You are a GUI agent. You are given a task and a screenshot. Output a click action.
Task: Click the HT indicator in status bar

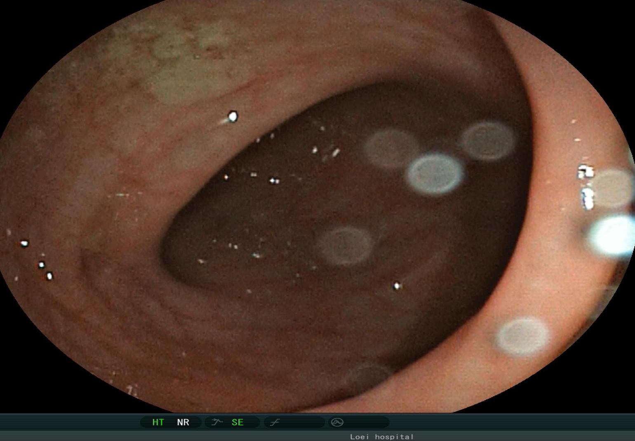coord(158,422)
